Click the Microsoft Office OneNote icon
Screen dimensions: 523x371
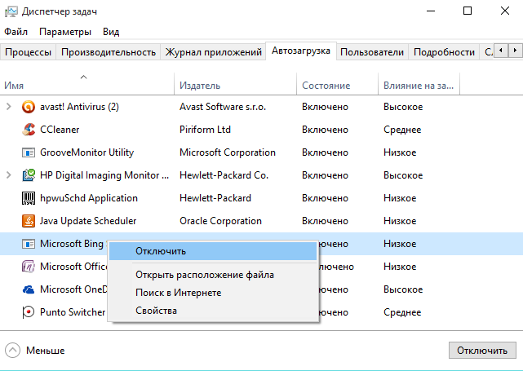29,267
